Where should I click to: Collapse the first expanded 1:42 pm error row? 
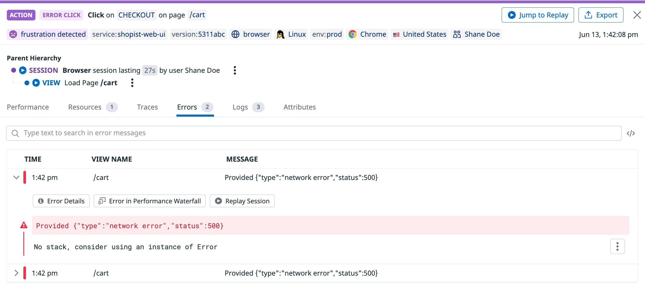[16, 178]
